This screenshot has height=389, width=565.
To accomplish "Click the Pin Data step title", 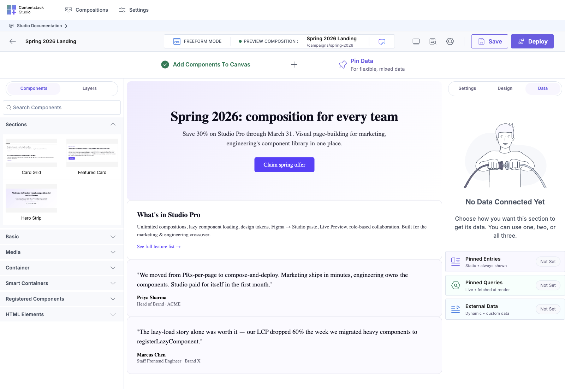I will point(362,61).
